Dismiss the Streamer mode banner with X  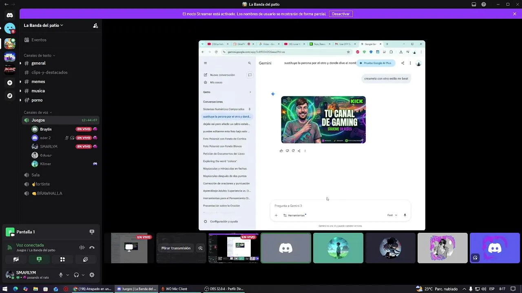[515, 14]
